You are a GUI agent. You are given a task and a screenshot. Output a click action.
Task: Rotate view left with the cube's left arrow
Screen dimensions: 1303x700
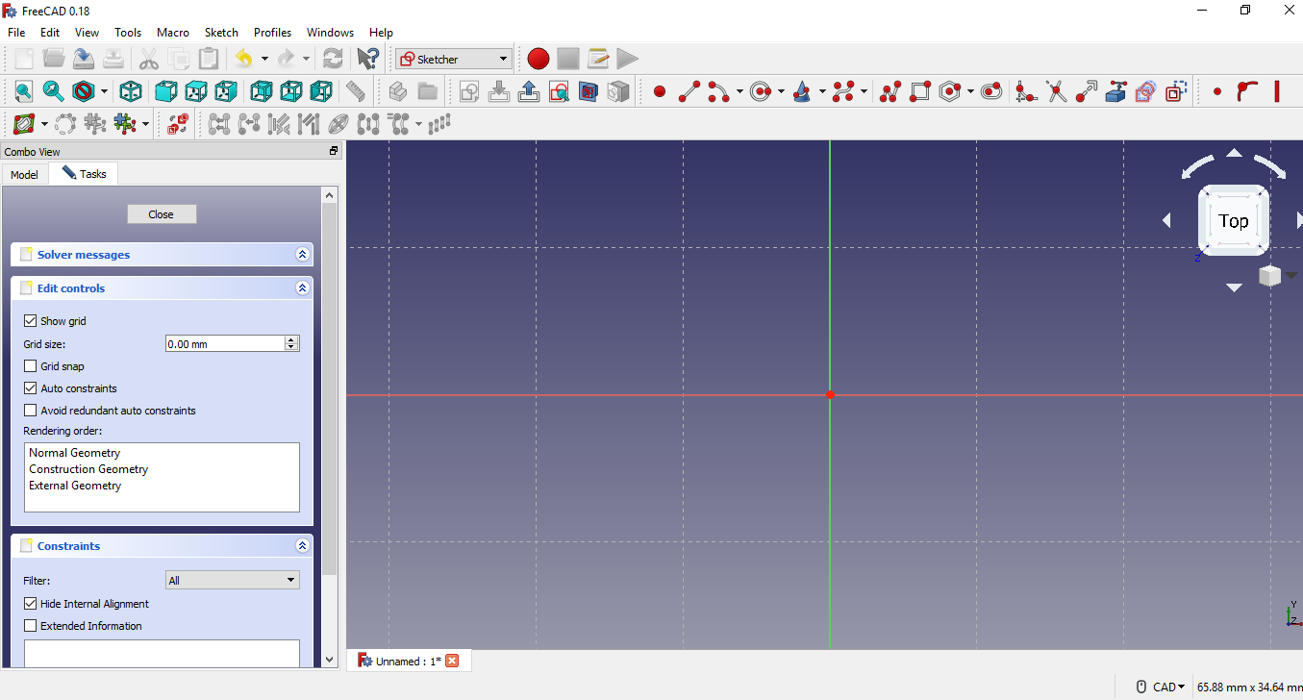pyautogui.click(x=1166, y=220)
